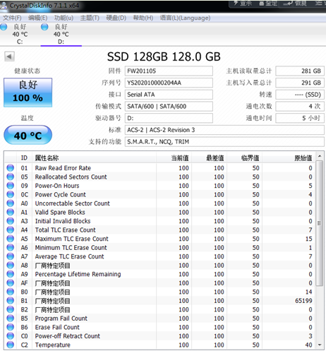The height and width of the screenshot is (351, 326).
Task: Click the 40 °C temperature button
Action: click(28, 135)
